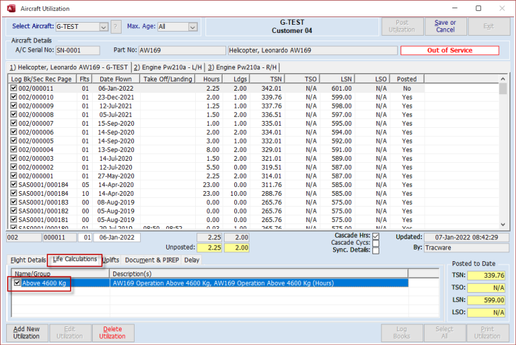This screenshot has height=345, width=516.
Task: Click the Posted column header
Action: [407, 79]
